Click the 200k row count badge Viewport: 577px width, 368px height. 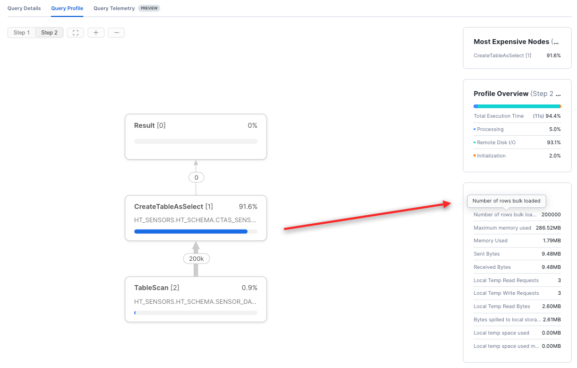coord(196,258)
